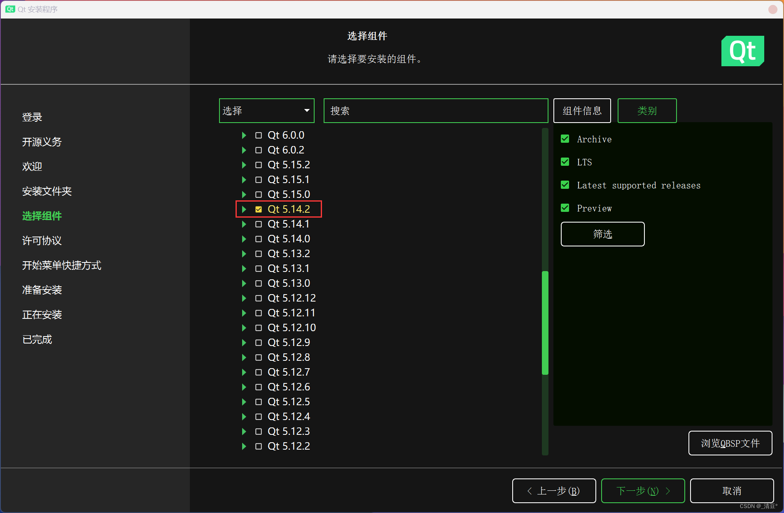Screen dimensions: 784x513
Task: Uncheck the Qt 5.14.2 checkbox
Action: coord(259,209)
